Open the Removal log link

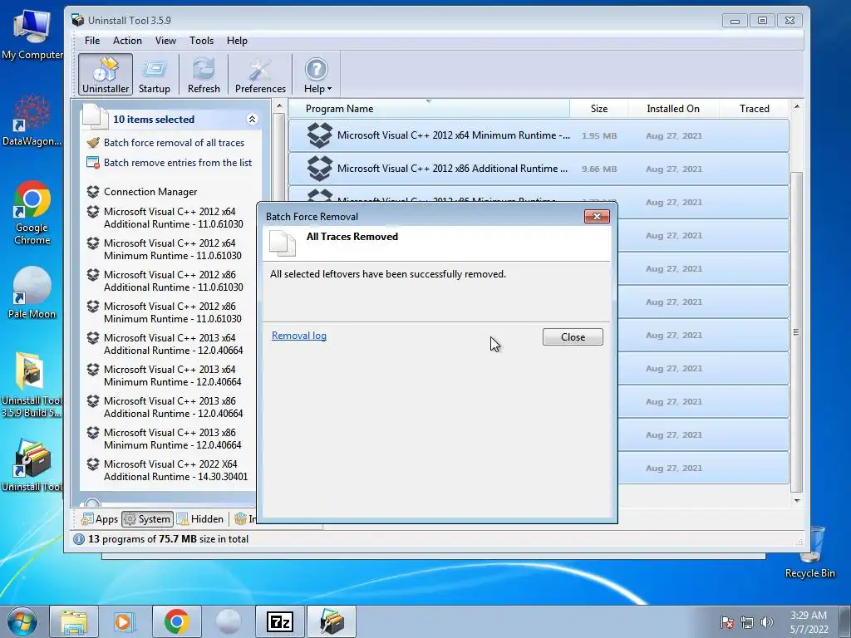click(x=299, y=336)
